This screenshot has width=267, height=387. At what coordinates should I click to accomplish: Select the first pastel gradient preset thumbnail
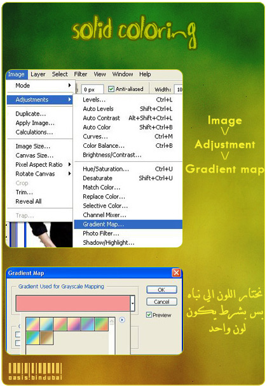pos(32,324)
